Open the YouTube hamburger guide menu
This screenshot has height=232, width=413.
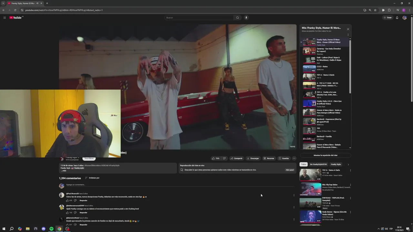pos(5,18)
